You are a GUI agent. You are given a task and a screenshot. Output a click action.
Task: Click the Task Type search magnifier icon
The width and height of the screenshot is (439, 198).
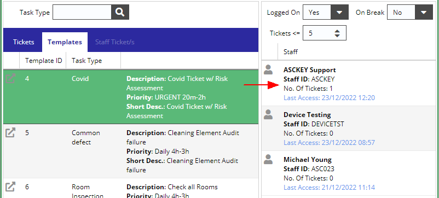point(120,12)
